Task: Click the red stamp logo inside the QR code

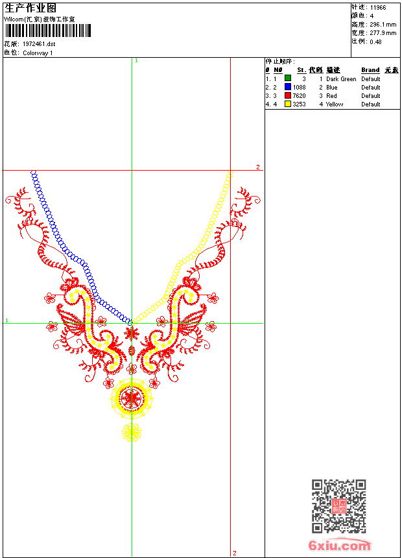Action: click(338, 506)
